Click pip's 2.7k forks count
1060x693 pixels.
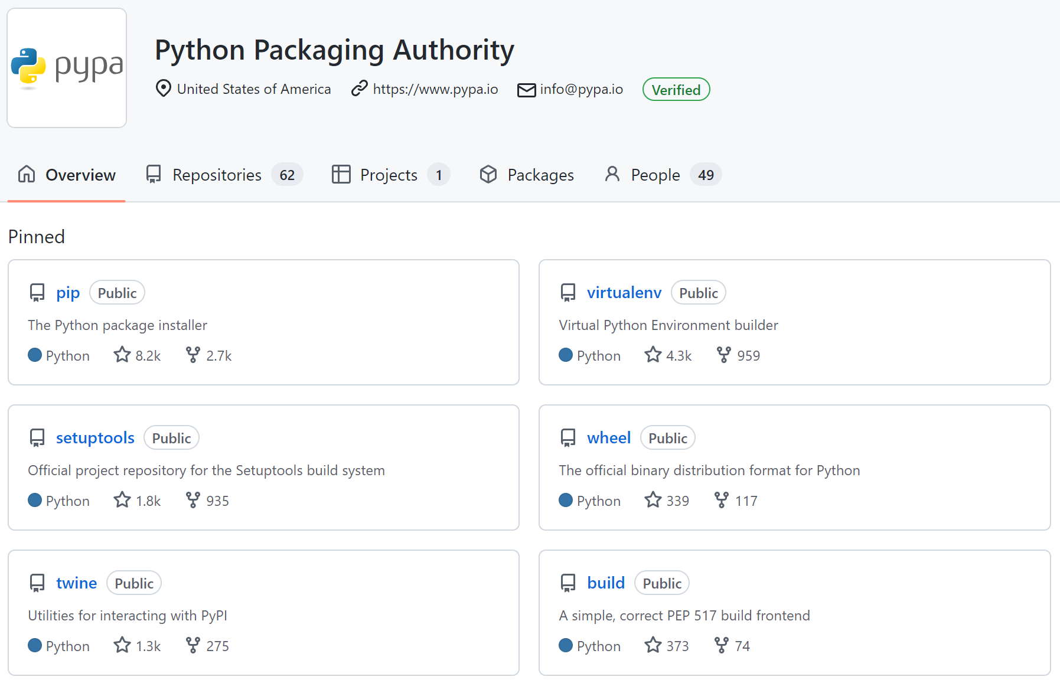[219, 356]
